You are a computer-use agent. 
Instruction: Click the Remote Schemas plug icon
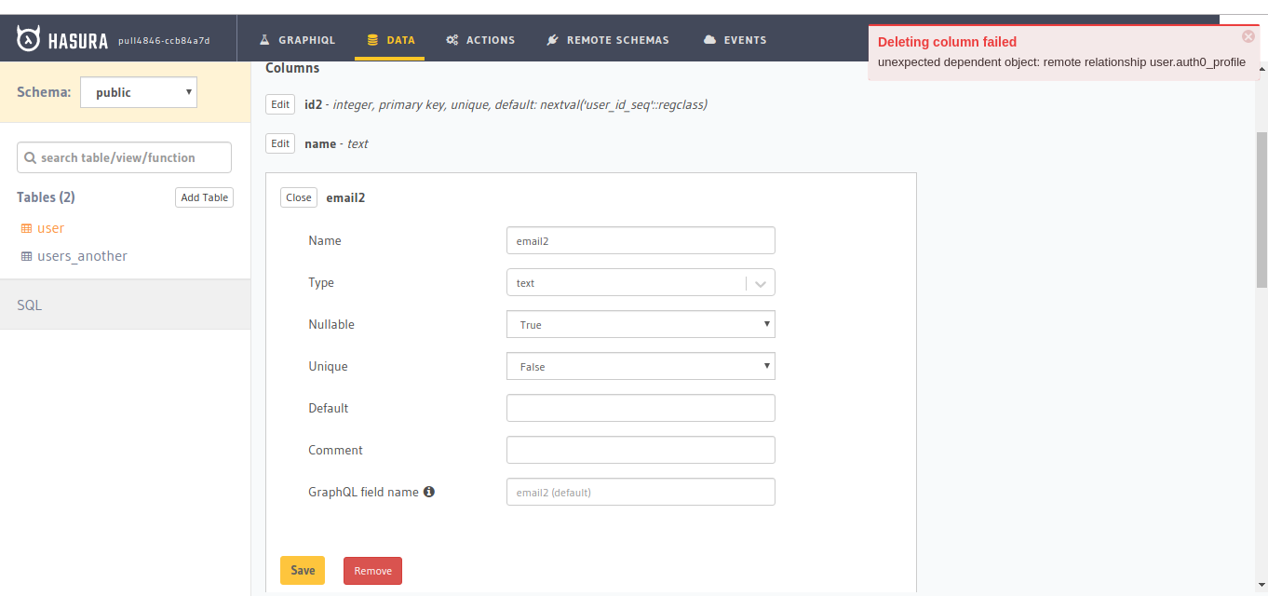click(x=552, y=40)
